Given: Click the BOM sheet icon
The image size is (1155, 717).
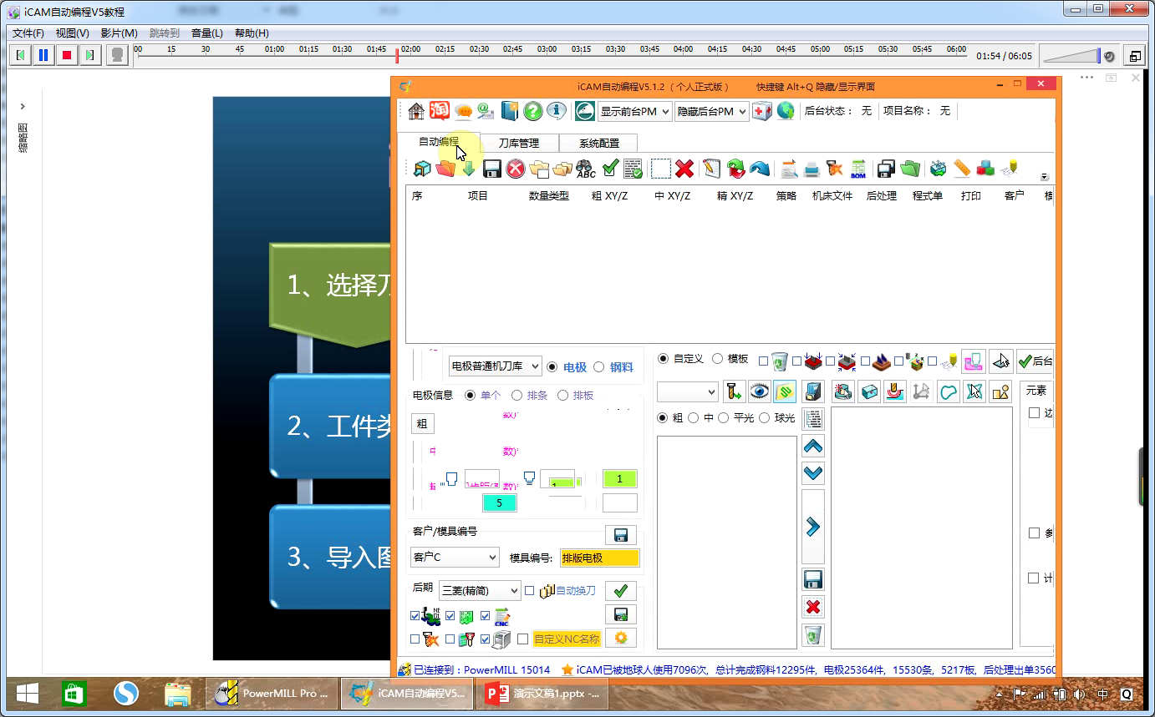Looking at the screenshot, I should click(x=858, y=169).
